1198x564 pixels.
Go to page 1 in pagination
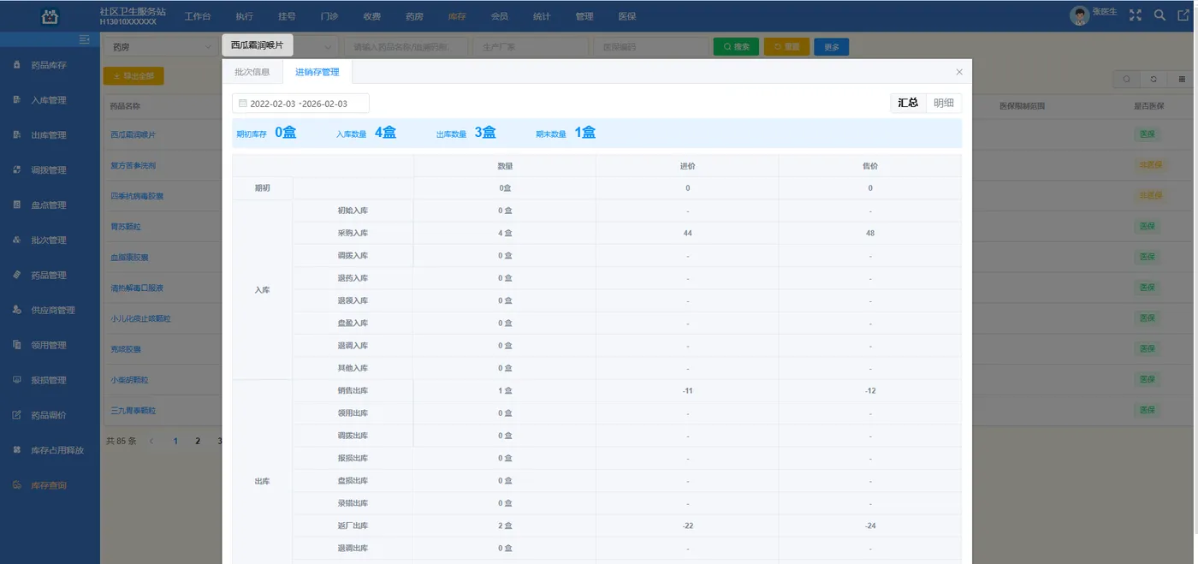(x=176, y=442)
